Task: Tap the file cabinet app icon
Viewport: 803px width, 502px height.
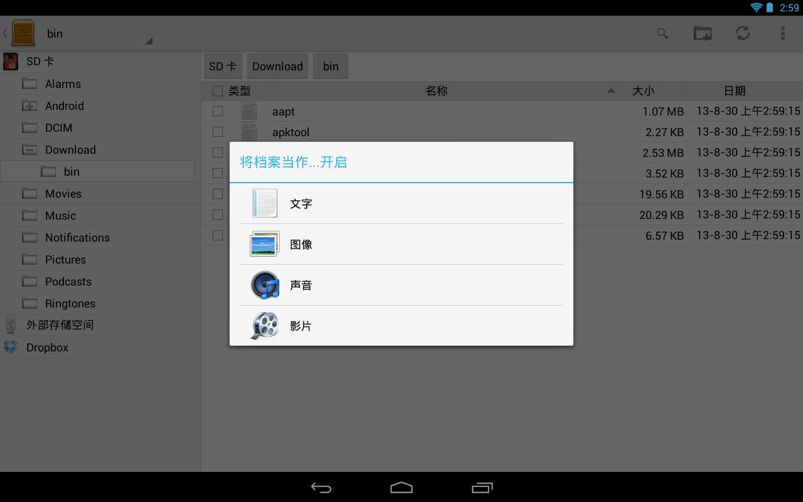Action: pyautogui.click(x=23, y=33)
